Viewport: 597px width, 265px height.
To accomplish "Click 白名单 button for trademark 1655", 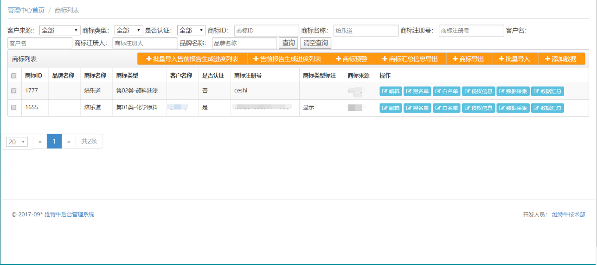I will 446,108.
